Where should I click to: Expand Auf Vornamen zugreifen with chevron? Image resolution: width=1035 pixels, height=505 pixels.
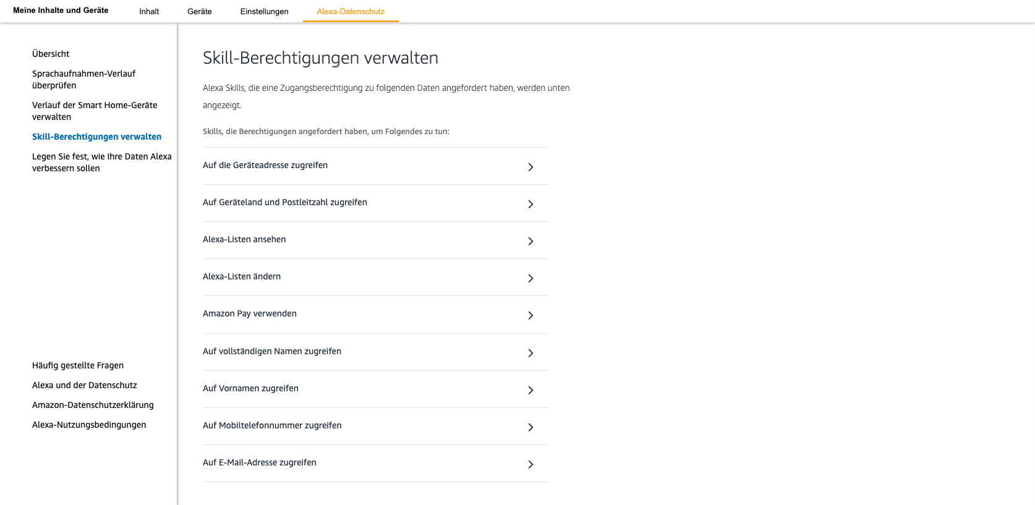tap(530, 390)
